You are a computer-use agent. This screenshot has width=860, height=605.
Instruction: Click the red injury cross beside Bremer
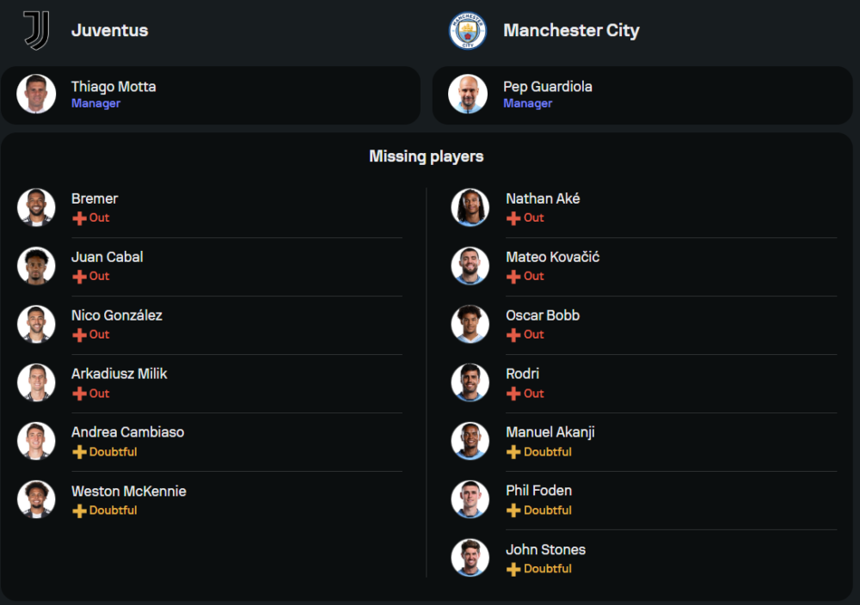coord(79,218)
